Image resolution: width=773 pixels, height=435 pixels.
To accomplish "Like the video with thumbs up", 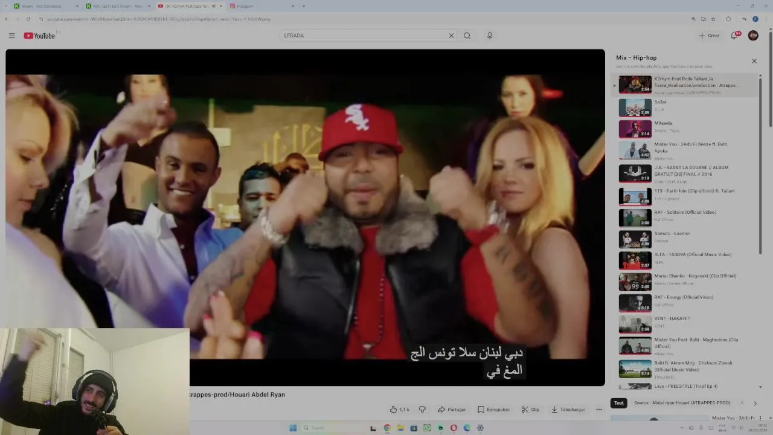I will click(399, 410).
